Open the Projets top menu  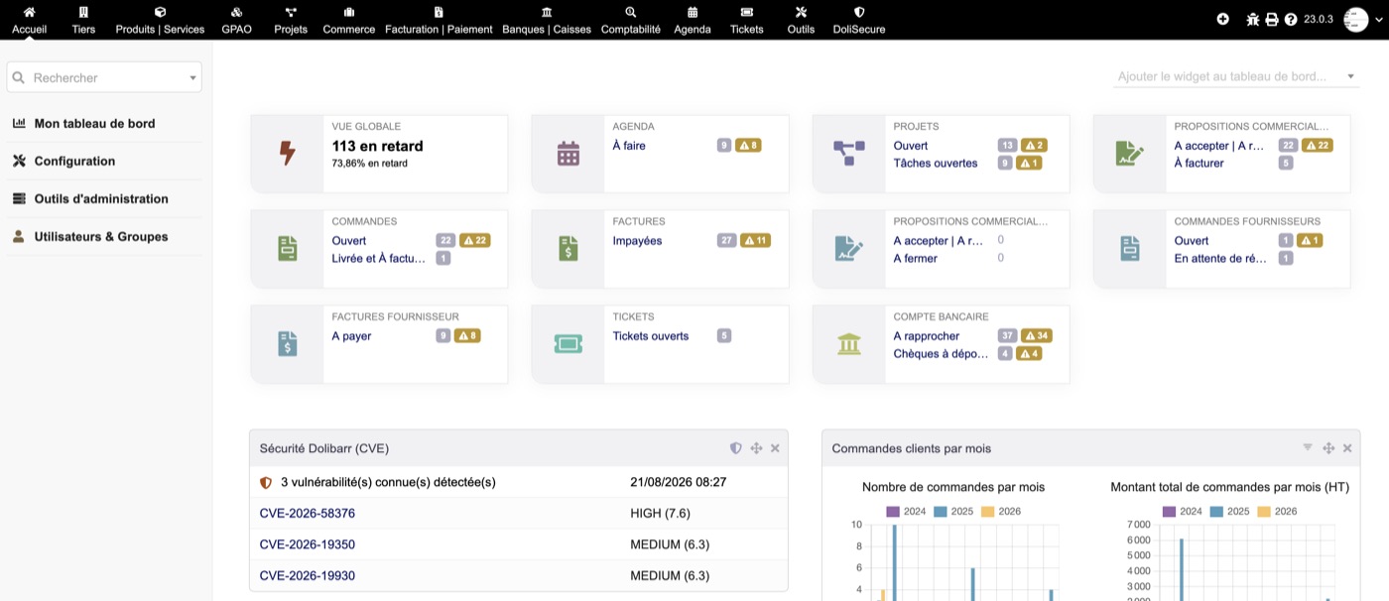pyautogui.click(x=291, y=20)
